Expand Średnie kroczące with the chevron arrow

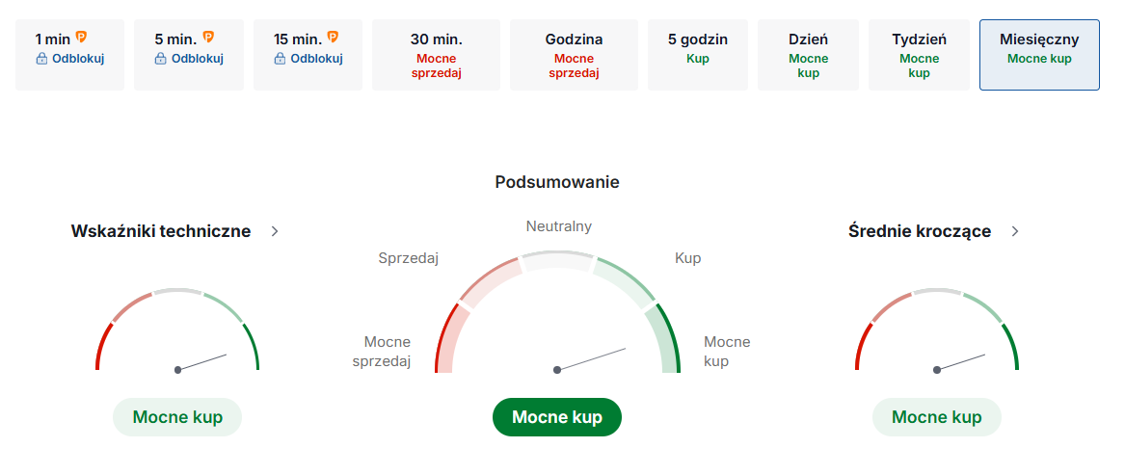coord(1014,231)
